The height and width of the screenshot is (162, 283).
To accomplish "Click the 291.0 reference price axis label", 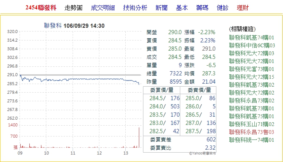I will pyautogui.click(x=12, y=75).
